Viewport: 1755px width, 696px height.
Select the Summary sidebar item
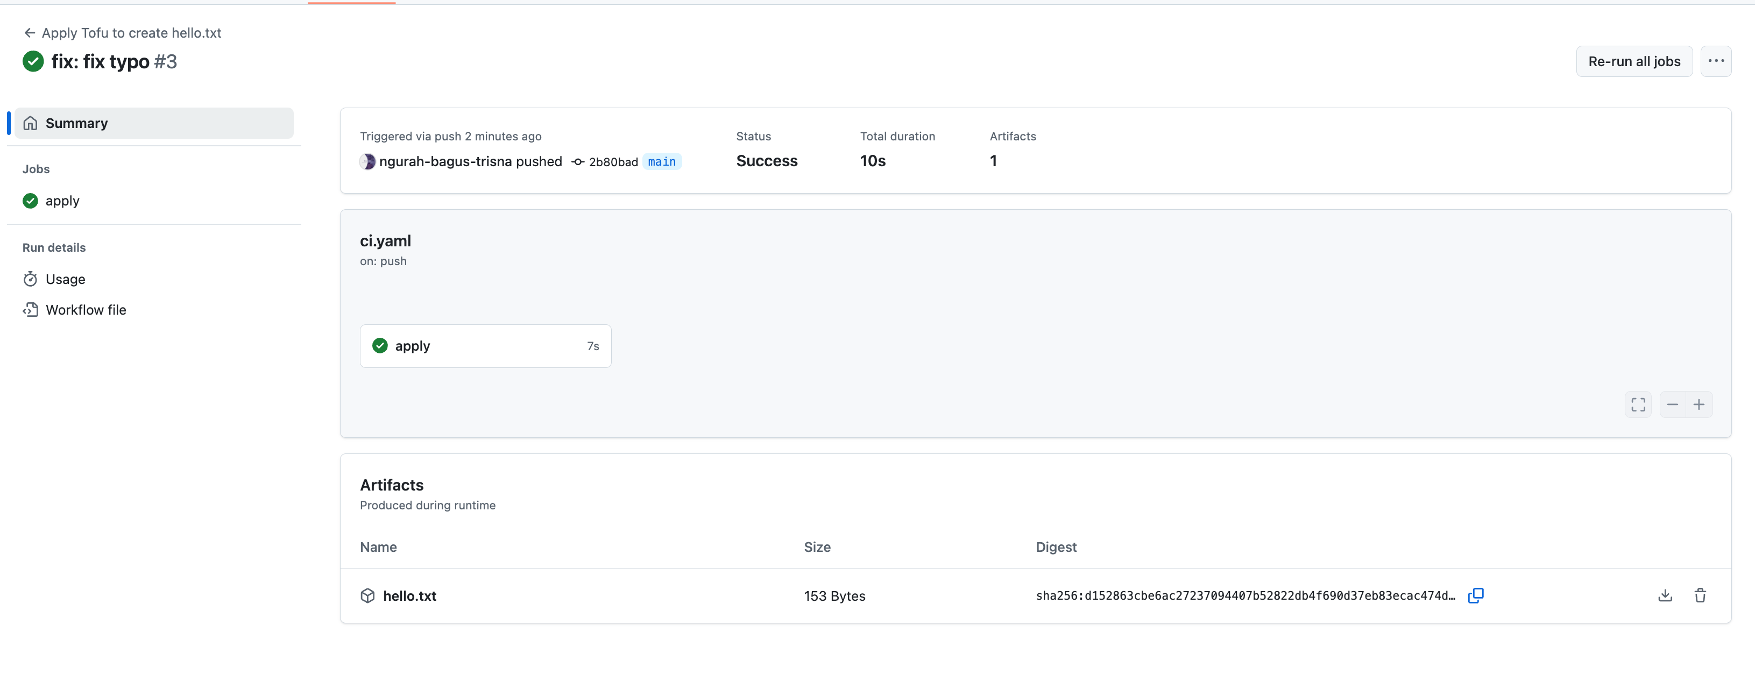pyautogui.click(x=154, y=123)
